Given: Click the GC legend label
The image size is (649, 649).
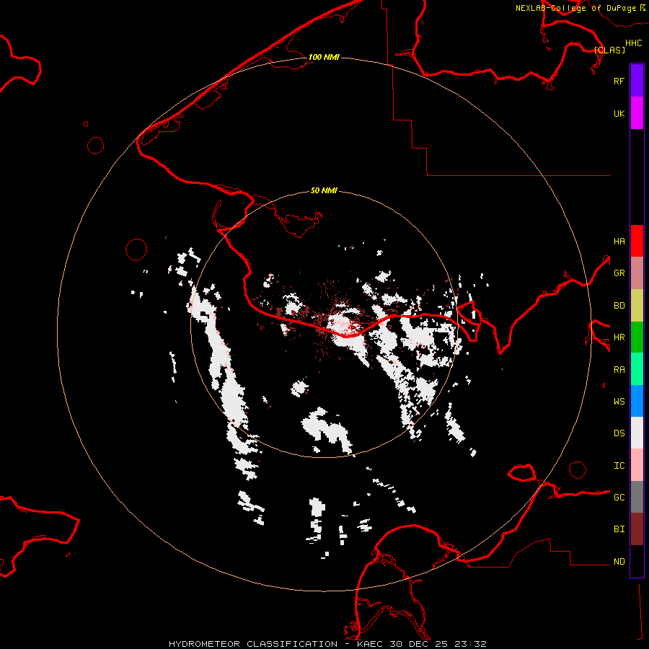Looking at the screenshot, I should (x=619, y=498).
